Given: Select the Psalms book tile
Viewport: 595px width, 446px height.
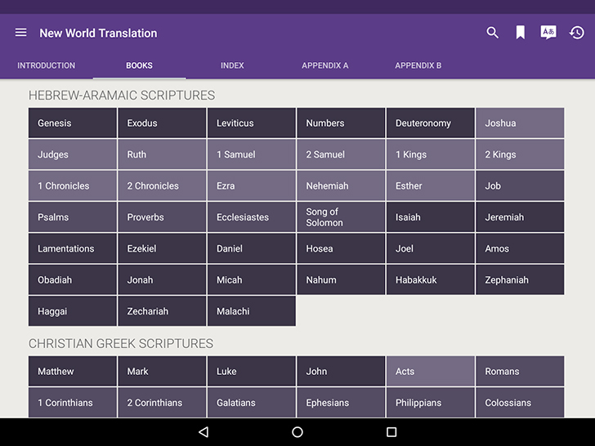Looking at the screenshot, I should [x=73, y=217].
